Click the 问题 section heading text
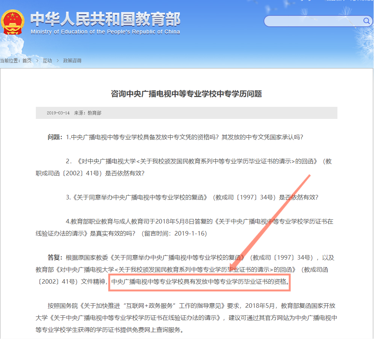 pos(49,137)
